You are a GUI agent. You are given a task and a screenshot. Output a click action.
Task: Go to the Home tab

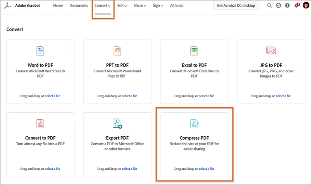pos(58,6)
